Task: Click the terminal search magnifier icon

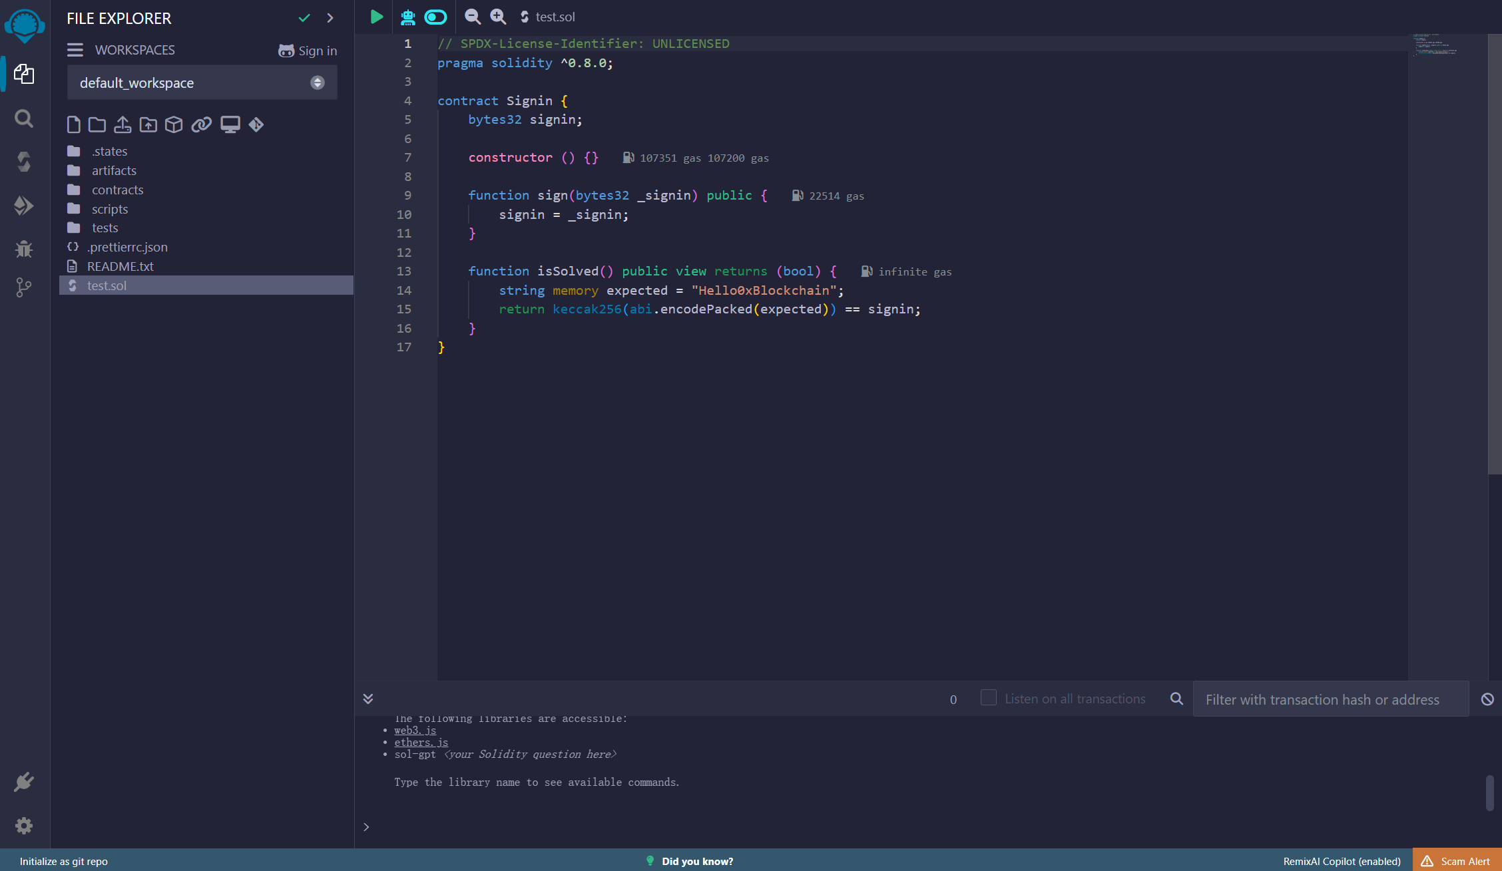Action: [1176, 699]
